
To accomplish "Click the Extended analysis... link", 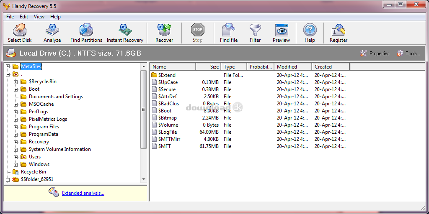I will point(83,193).
